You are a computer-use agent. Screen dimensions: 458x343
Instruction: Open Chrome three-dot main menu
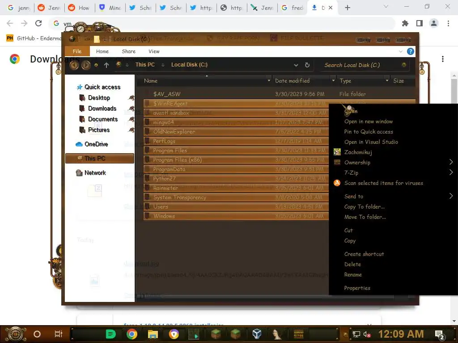pyautogui.click(x=448, y=23)
